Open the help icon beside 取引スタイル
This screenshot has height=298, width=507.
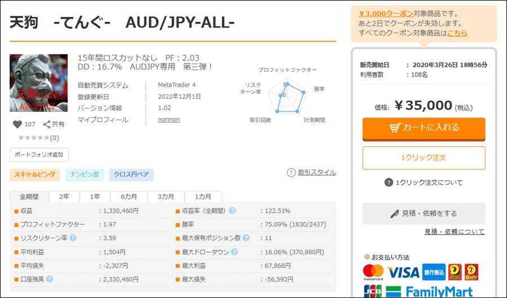(291, 173)
